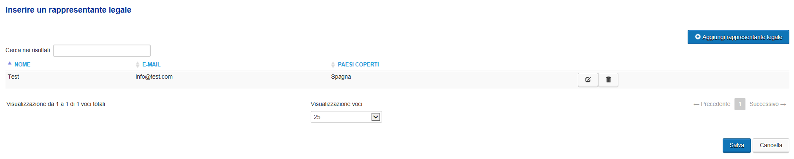
Task: Save with the Salva button
Action: click(x=737, y=145)
